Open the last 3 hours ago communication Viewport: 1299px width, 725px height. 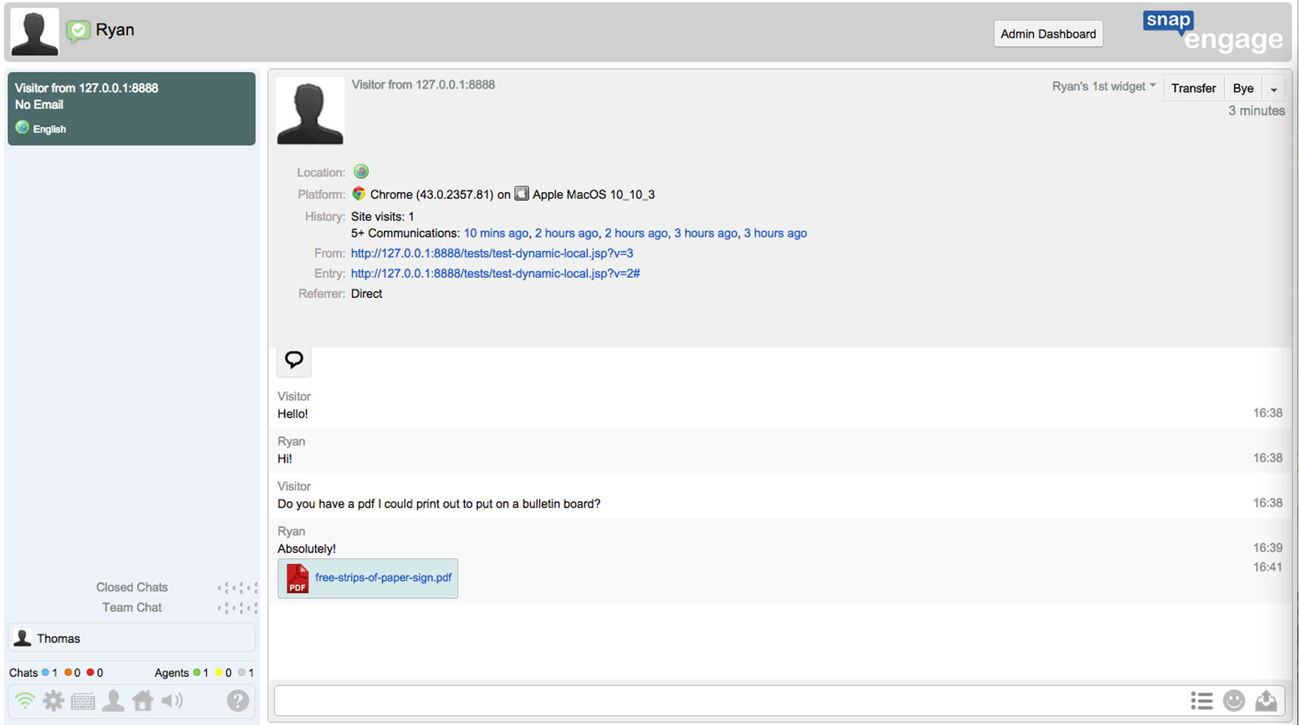click(776, 233)
